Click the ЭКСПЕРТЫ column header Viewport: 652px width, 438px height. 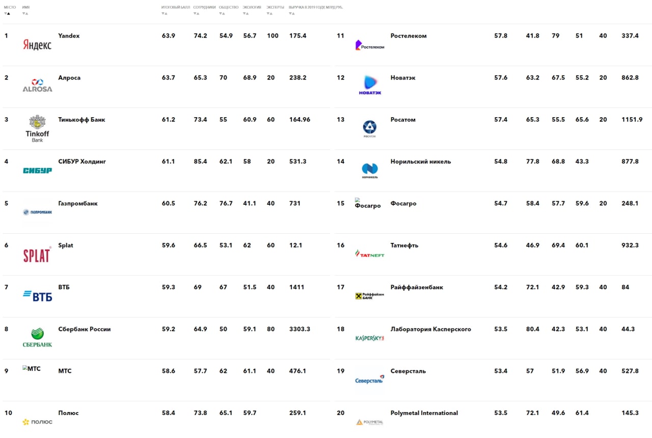[x=276, y=8]
